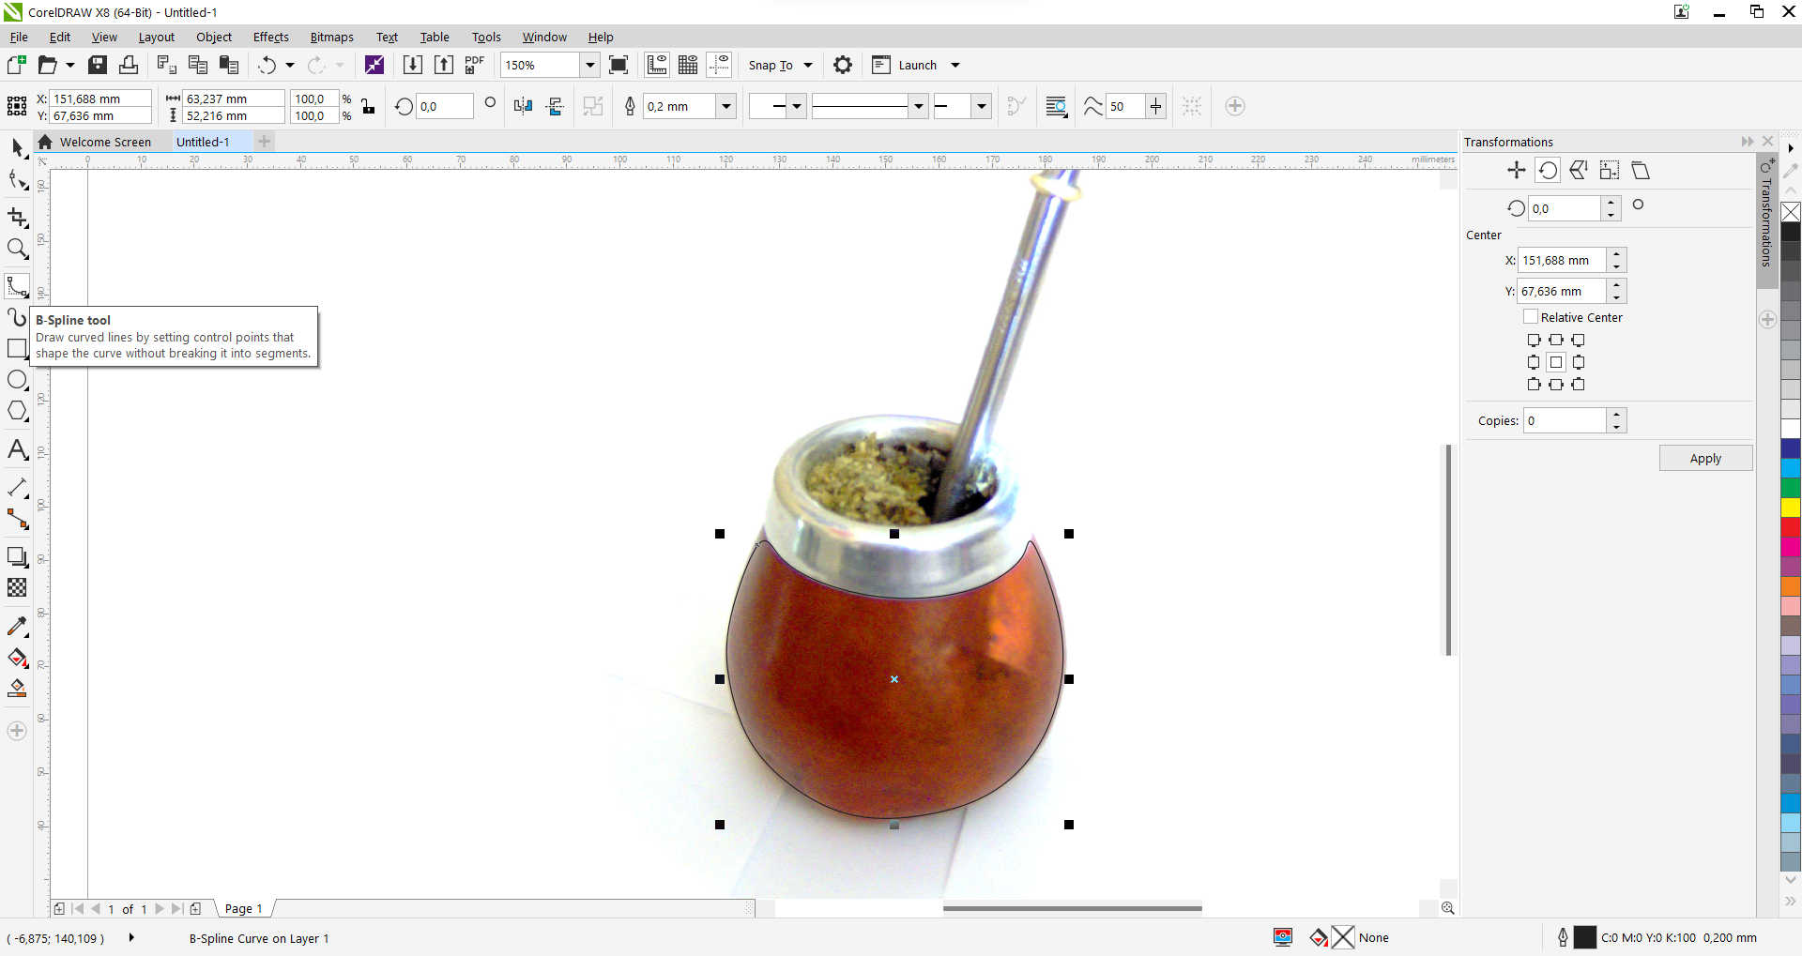Toggle show grid button
This screenshot has width=1802, height=956.
tap(688, 65)
